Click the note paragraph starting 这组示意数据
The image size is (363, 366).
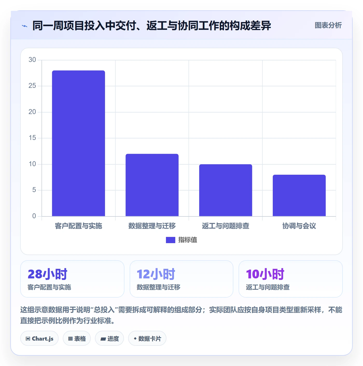tap(181, 315)
